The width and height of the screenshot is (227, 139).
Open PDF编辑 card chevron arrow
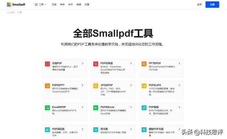[x=179, y=107]
